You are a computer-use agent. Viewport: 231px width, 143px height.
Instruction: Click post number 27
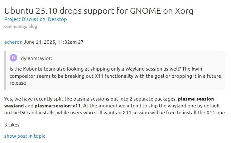(80, 42)
